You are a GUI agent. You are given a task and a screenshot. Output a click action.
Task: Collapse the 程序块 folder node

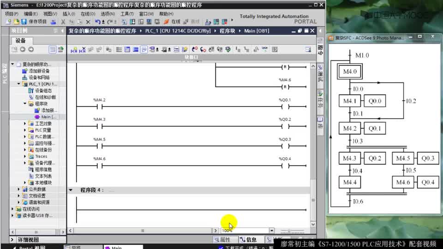[x=25, y=104]
